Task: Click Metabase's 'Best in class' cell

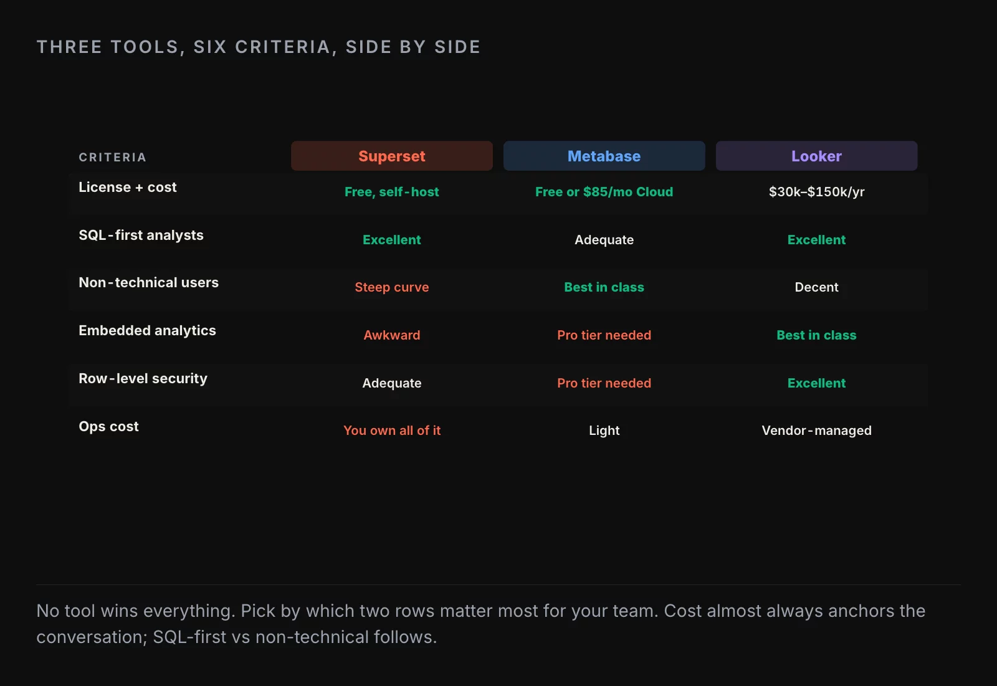Action: (x=604, y=287)
